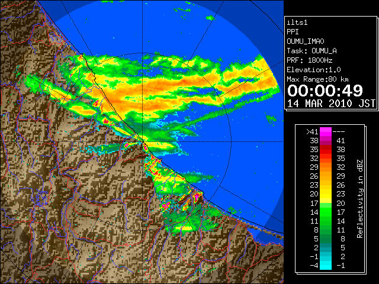The image size is (379, 284).
Task: Click the '-4' legend value
Action: (x=314, y=266)
